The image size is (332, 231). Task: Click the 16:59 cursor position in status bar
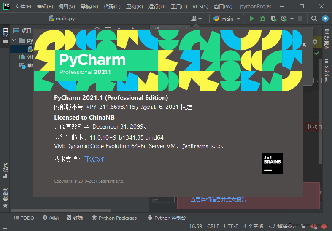point(195,226)
